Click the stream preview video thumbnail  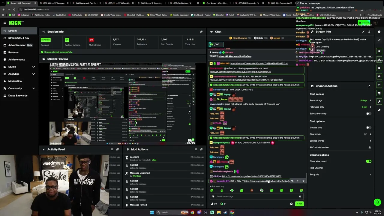122,104
